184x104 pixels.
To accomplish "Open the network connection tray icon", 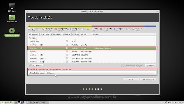I will (x=166, y=102).
